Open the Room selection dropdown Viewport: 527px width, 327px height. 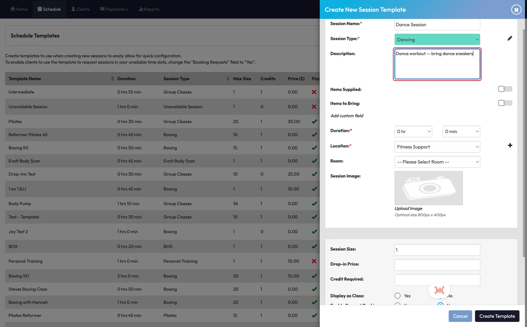437,162
